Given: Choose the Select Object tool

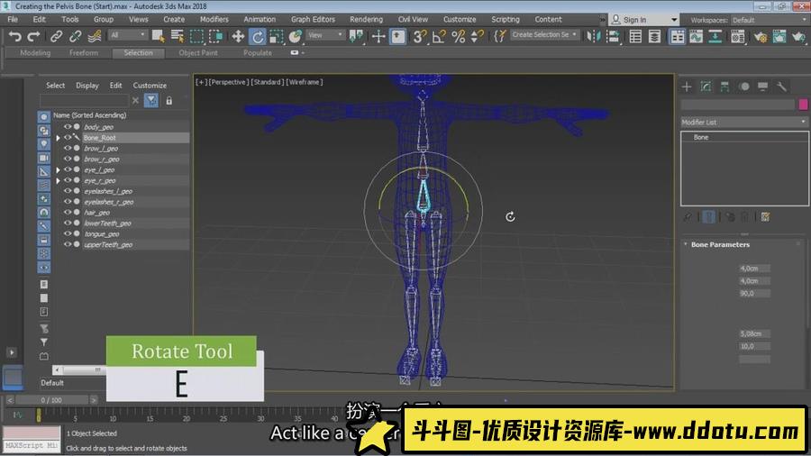Looking at the screenshot, I should pos(159,36).
